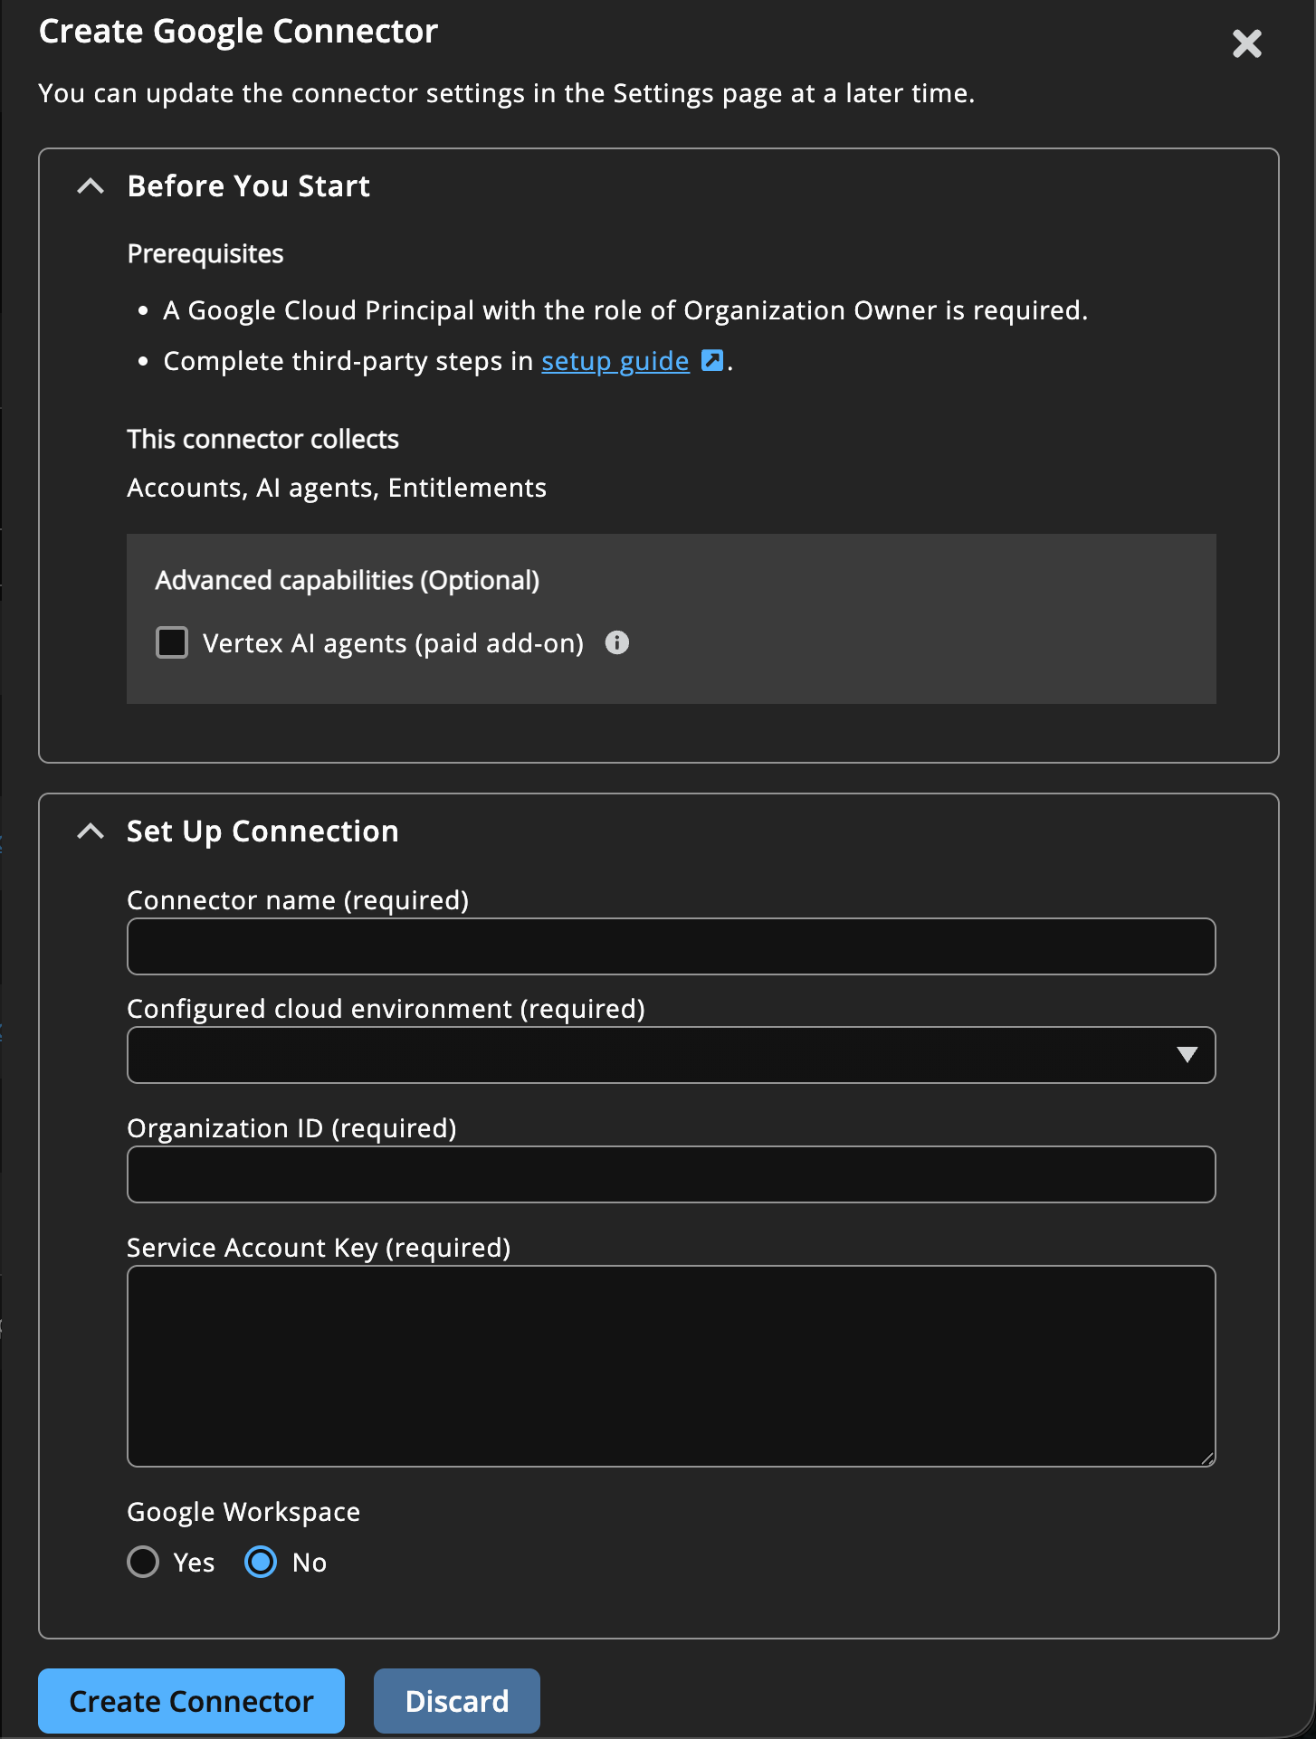
Task: Click the 'Accounts, AI agents, Entitlements' text
Action: tap(337, 488)
